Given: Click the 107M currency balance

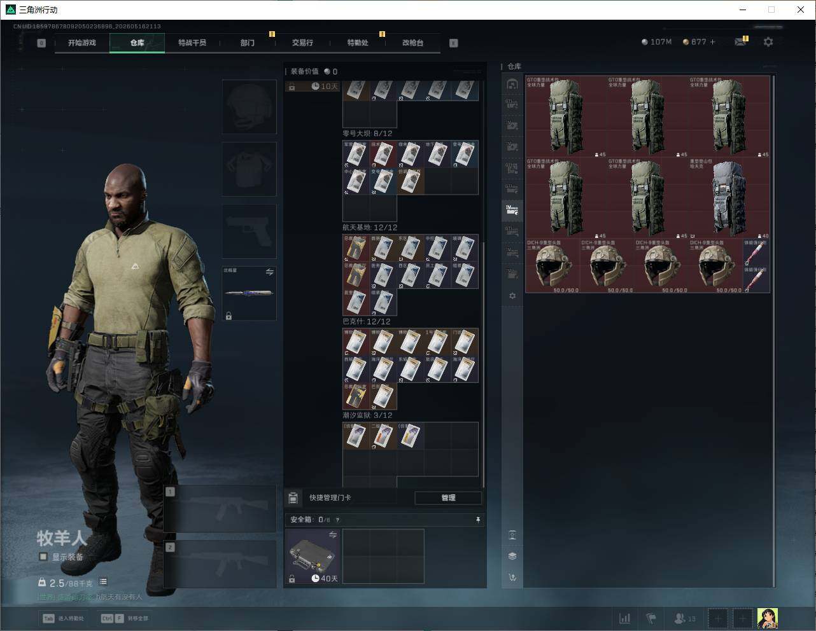Looking at the screenshot, I should 657,42.
